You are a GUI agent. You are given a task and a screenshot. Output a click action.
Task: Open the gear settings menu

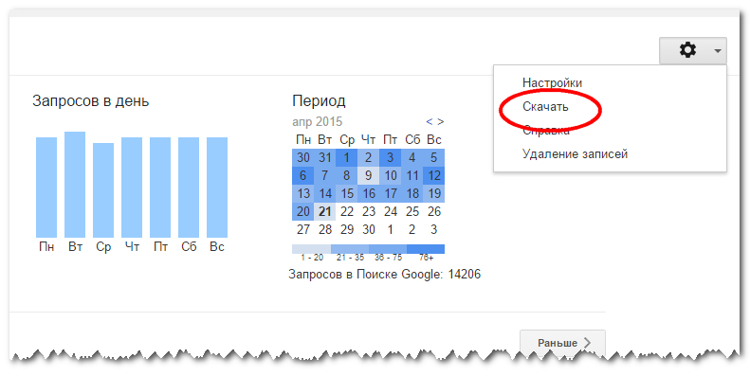687,50
